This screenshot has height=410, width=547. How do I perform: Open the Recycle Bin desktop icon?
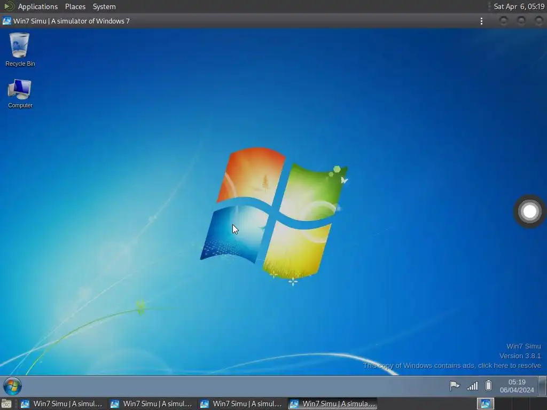coord(20,49)
